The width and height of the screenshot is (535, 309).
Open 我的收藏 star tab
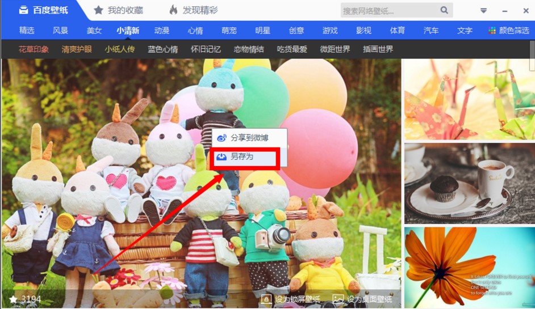[x=118, y=10]
